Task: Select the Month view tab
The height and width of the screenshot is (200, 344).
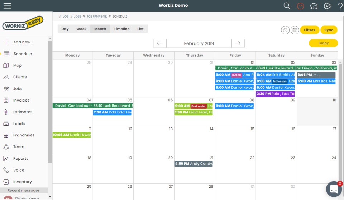Action: (100, 29)
